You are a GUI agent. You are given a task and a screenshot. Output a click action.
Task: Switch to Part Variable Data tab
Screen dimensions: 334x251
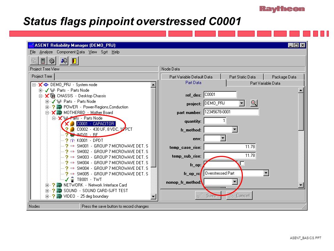265,83
